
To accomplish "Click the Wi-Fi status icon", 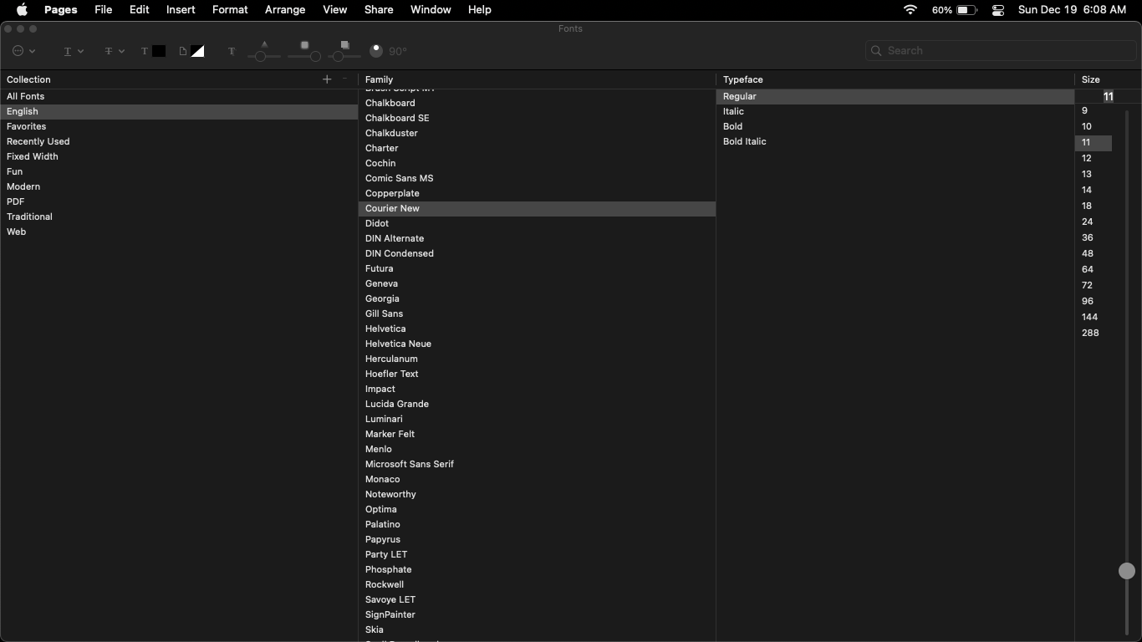I will coord(910,10).
